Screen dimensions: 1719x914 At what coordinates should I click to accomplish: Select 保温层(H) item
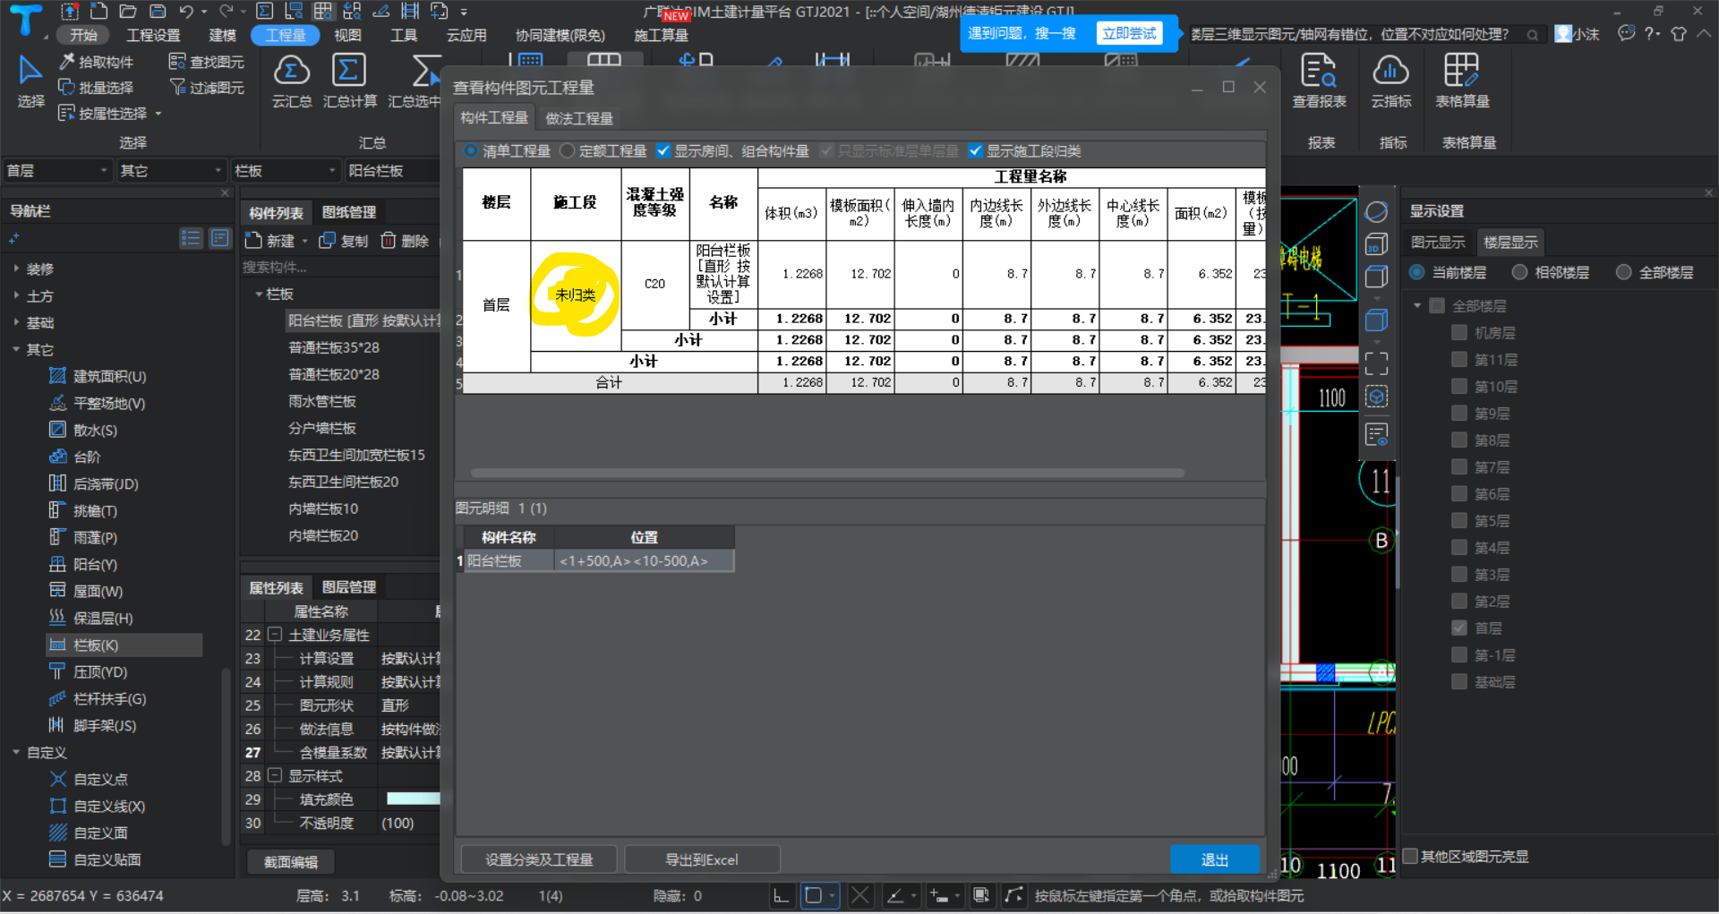pyautogui.click(x=90, y=618)
